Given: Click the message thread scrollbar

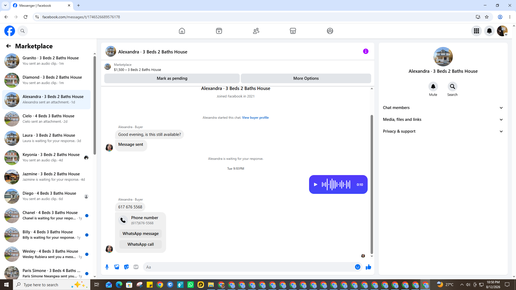Looking at the screenshot, I should (372, 184).
